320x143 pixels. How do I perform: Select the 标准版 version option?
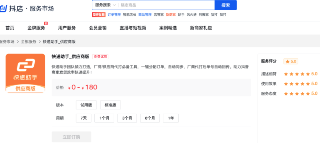(x=111, y=105)
